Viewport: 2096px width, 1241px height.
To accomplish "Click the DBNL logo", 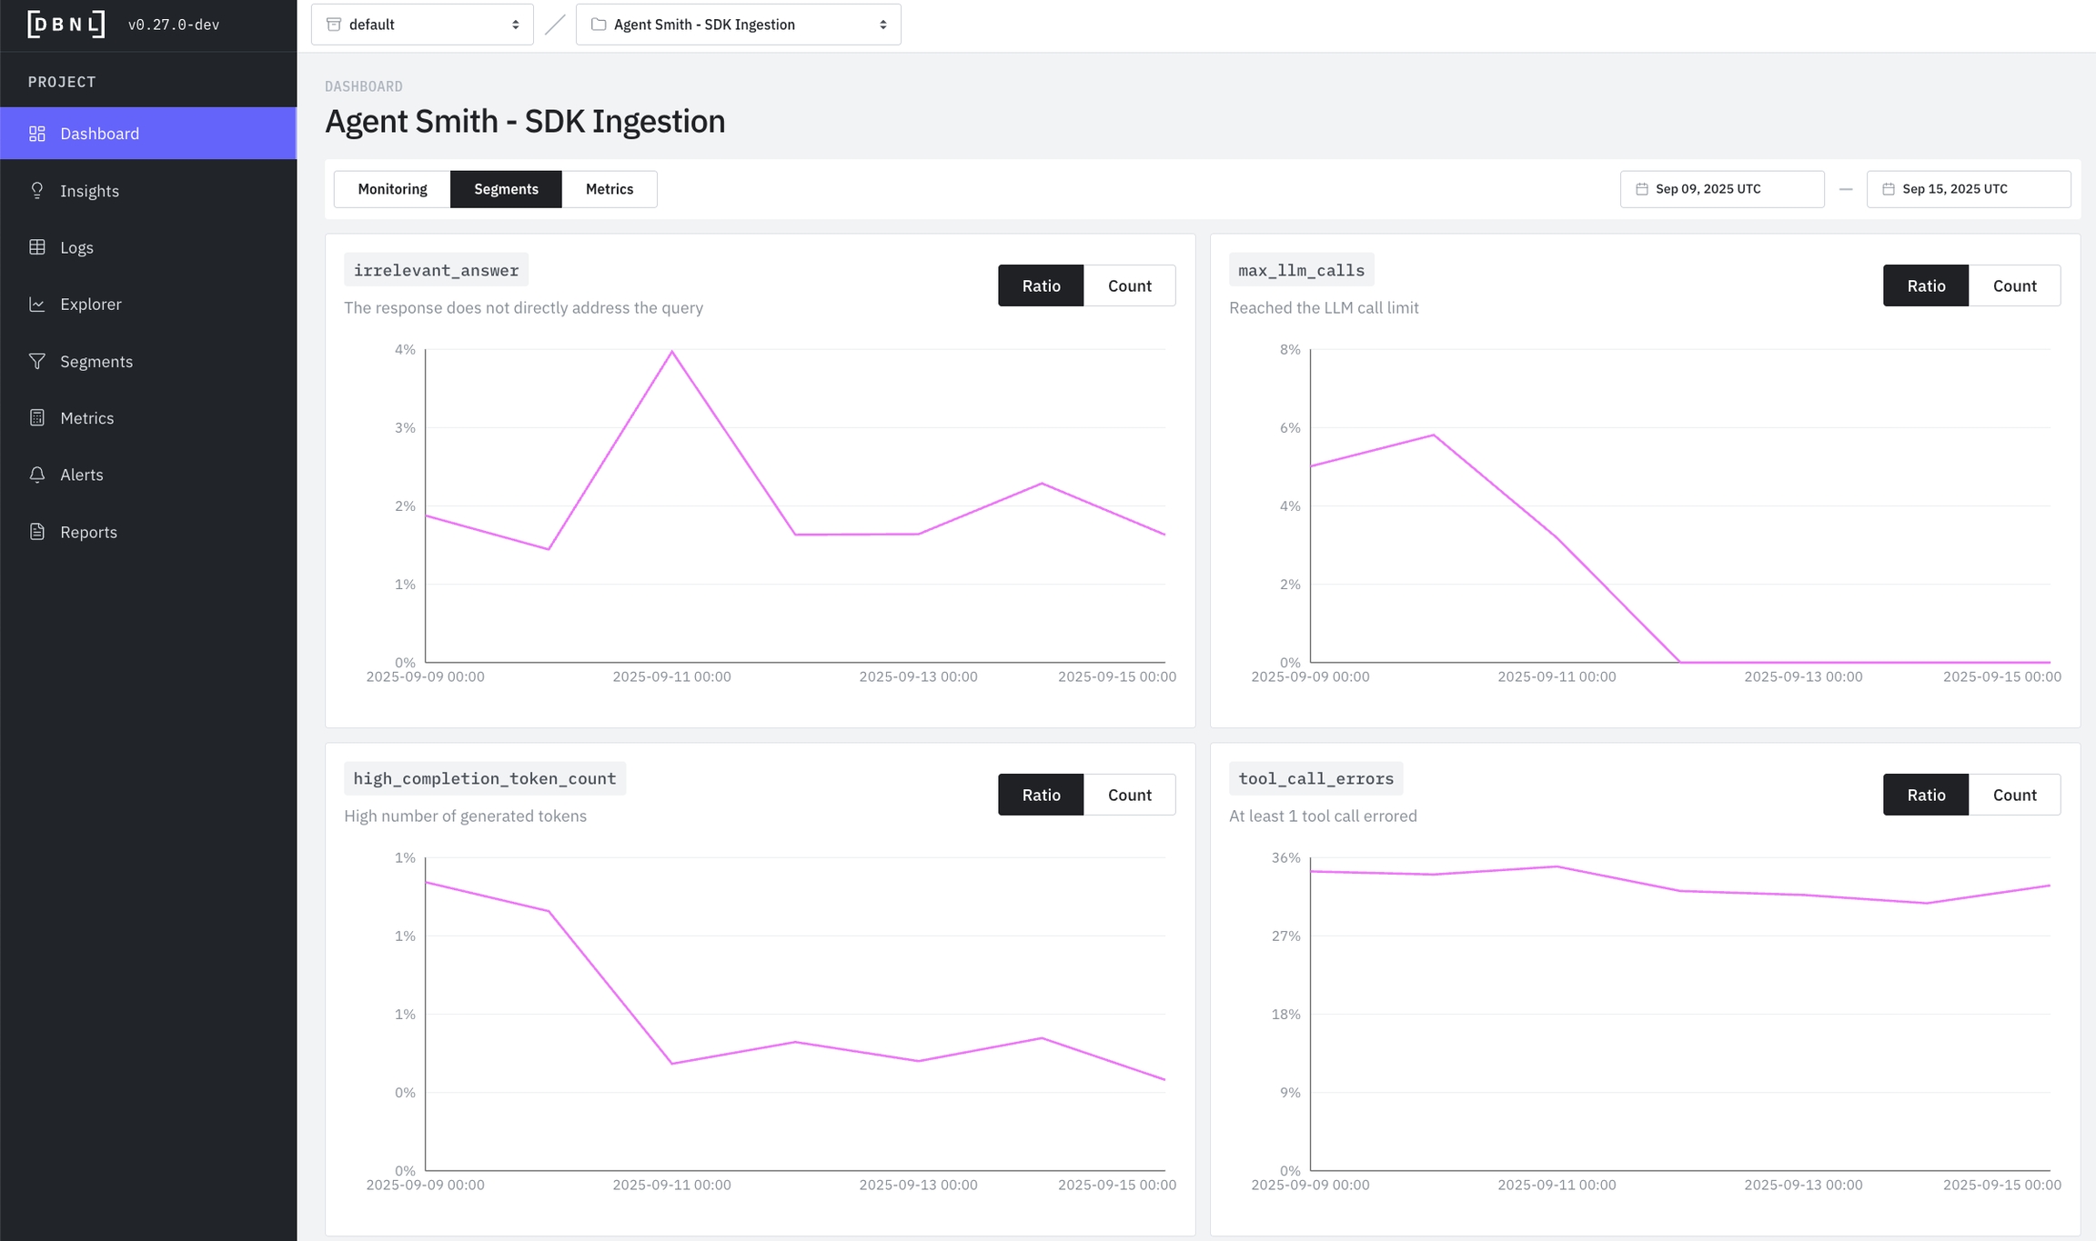I will 66,25.
